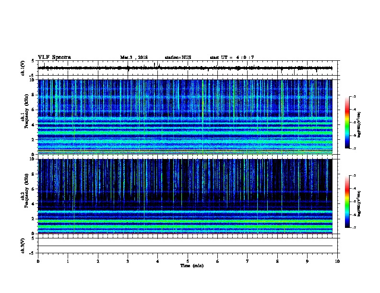Click the "ch.3(V)" axis label
Viewport: 380px width, 293px height.
coord(23,246)
